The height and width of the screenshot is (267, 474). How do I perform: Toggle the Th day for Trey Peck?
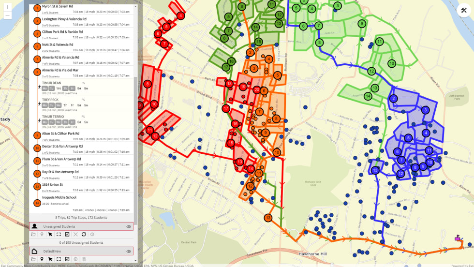65,105
